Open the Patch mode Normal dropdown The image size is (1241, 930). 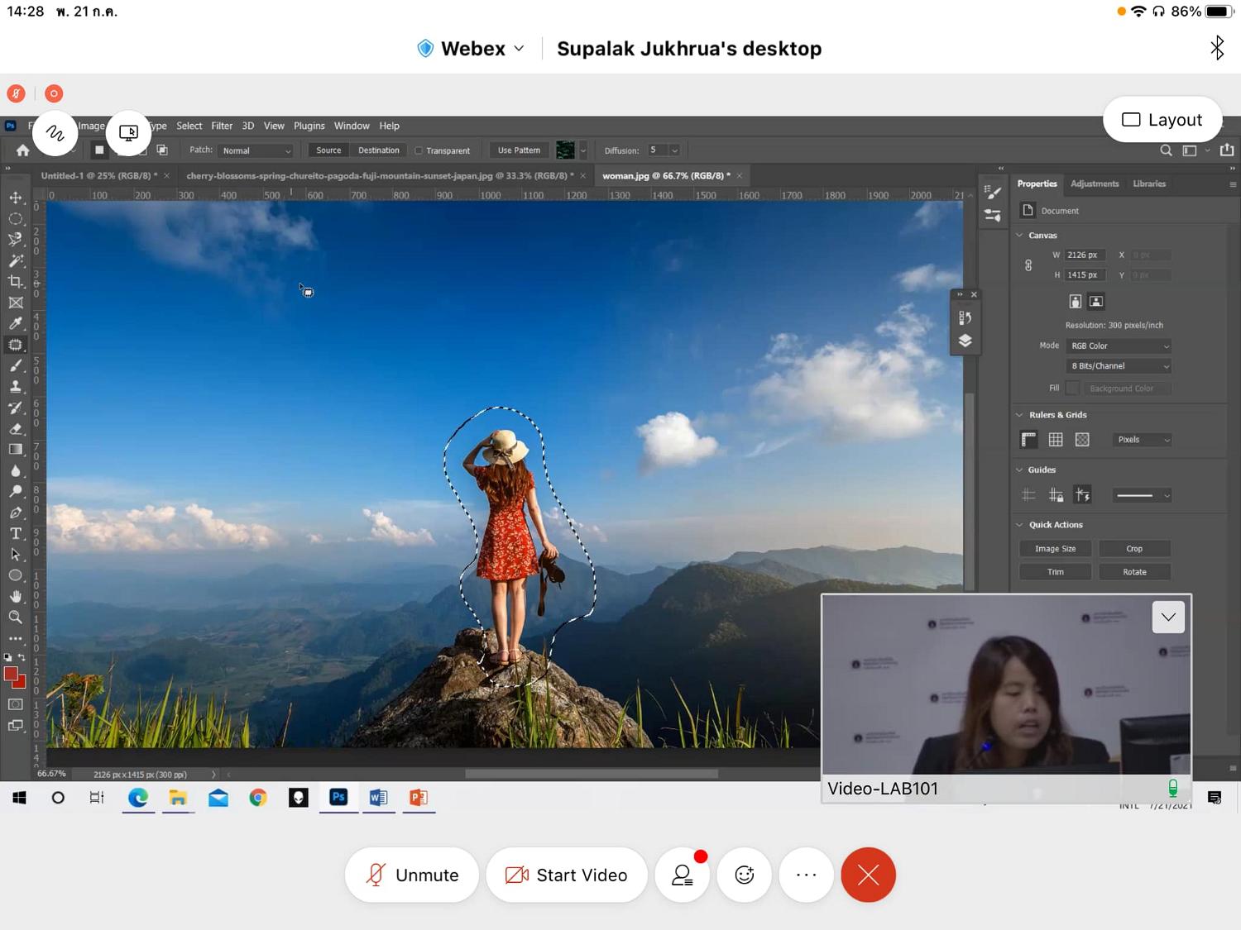pyautogui.click(x=256, y=150)
